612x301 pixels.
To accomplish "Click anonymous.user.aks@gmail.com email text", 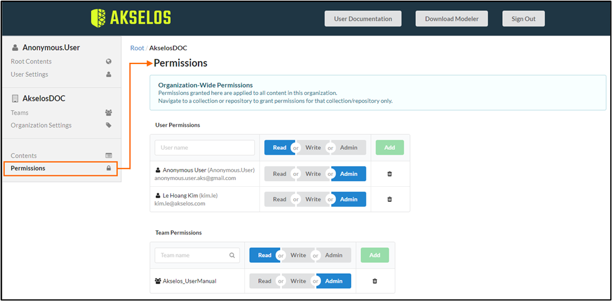I will 195,178.
